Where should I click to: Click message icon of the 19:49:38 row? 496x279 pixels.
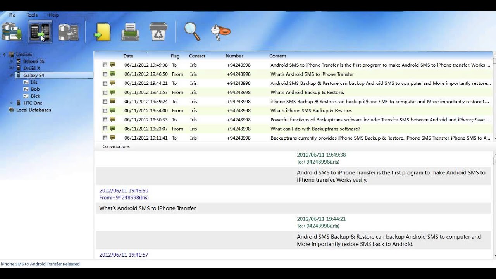pyautogui.click(x=112, y=65)
